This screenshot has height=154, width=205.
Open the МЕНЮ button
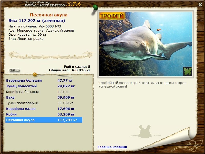pos(14,70)
